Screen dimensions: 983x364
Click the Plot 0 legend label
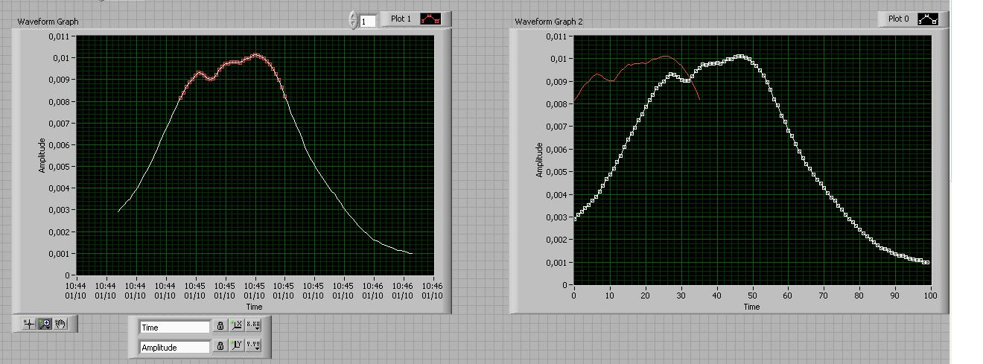click(899, 19)
